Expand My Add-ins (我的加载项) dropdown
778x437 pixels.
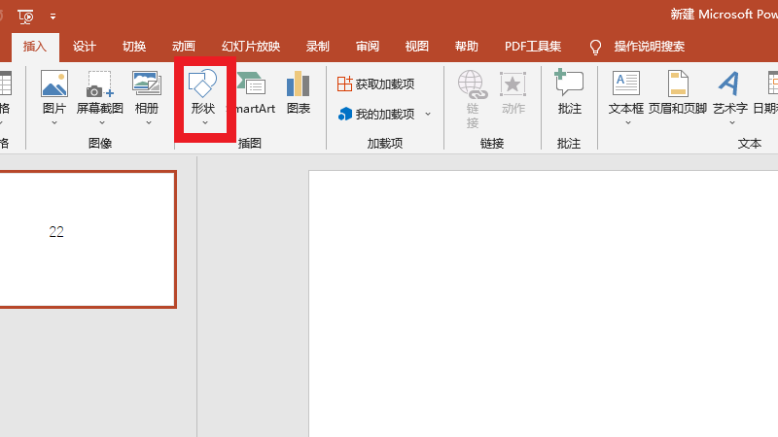click(428, 115)
